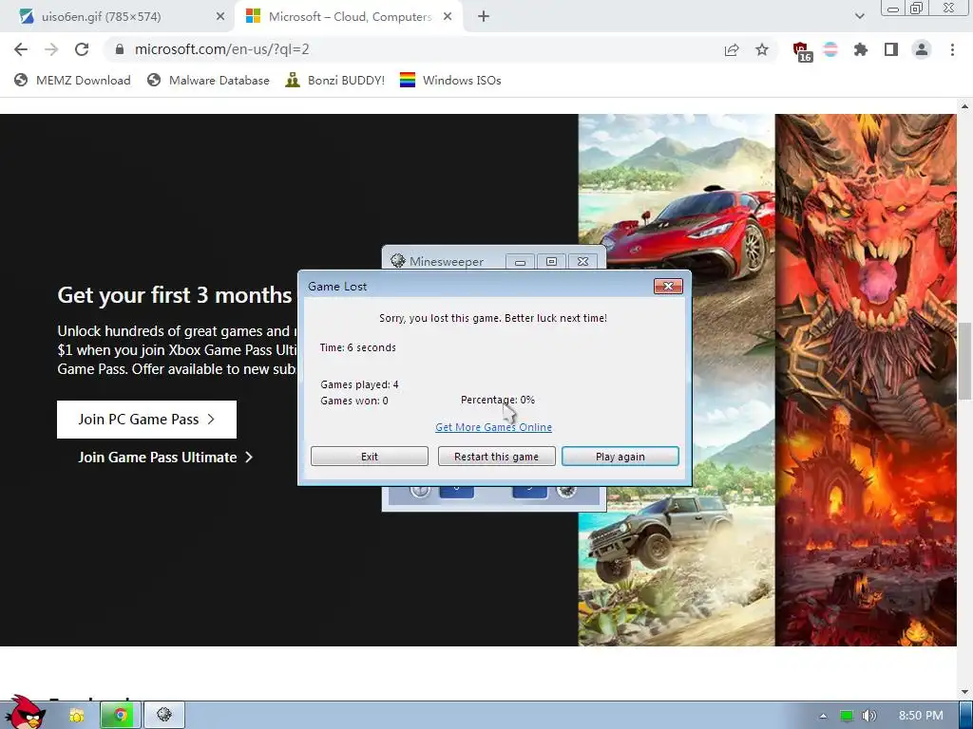This screenshot has height=729, width=973.
Task: Open the tab search dropdown arrow
Action: pos(859,16)
